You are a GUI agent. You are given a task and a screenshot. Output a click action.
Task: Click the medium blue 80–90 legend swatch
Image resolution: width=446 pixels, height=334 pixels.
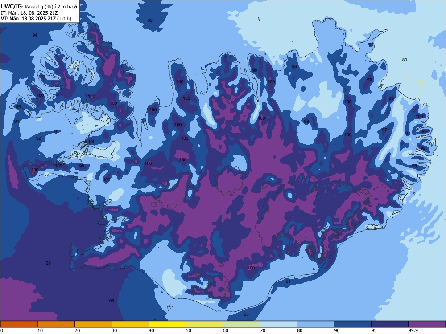(316, 324)
